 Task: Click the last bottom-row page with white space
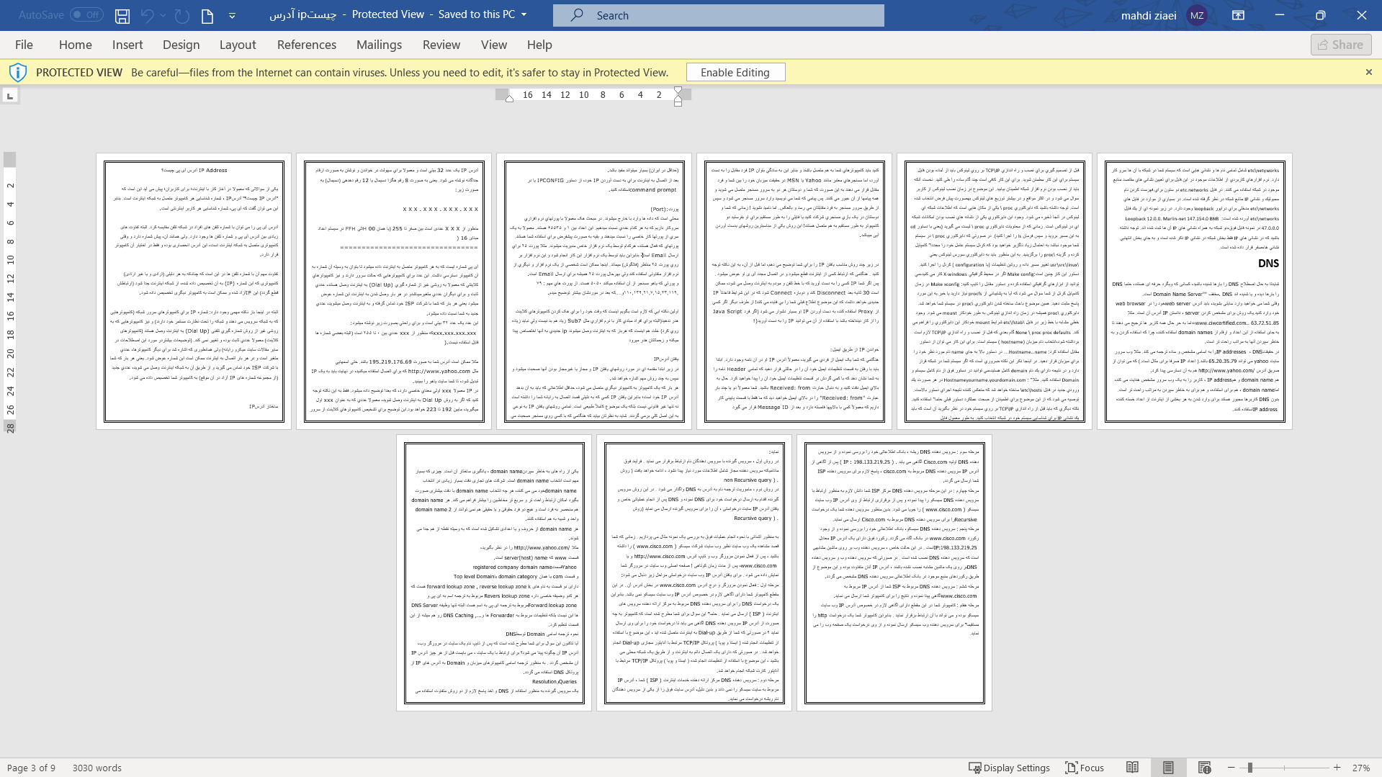click(x=894, y=572)
